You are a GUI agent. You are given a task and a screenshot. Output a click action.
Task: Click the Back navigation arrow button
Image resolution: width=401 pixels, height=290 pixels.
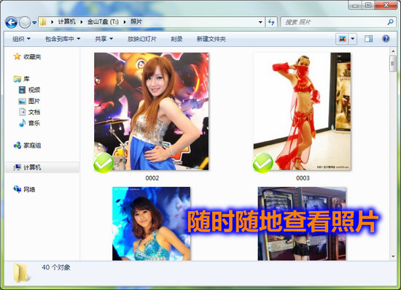coord(12,23)
